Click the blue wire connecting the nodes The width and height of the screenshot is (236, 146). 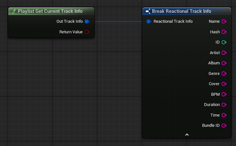pos(118,21)
